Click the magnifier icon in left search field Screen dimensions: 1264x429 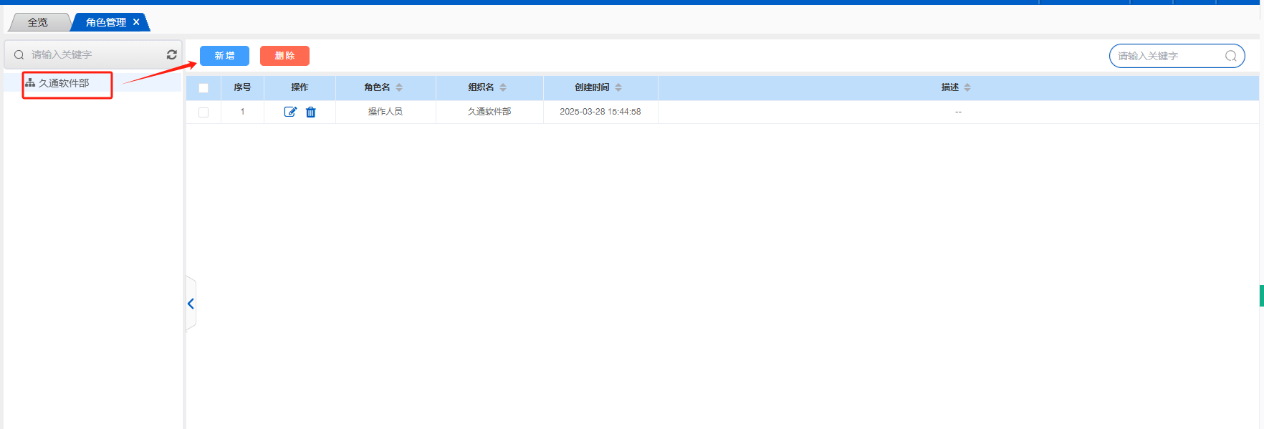[19, 54]
